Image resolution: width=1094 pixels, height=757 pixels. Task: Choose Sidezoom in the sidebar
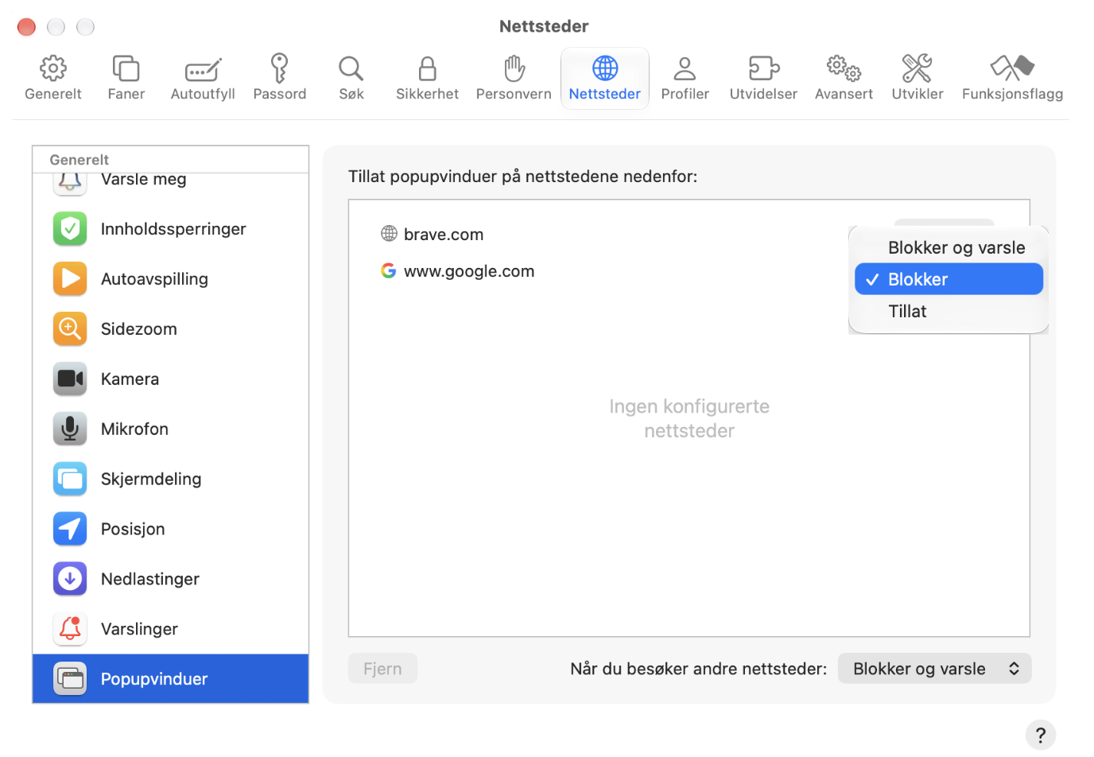tap(170, 329)
